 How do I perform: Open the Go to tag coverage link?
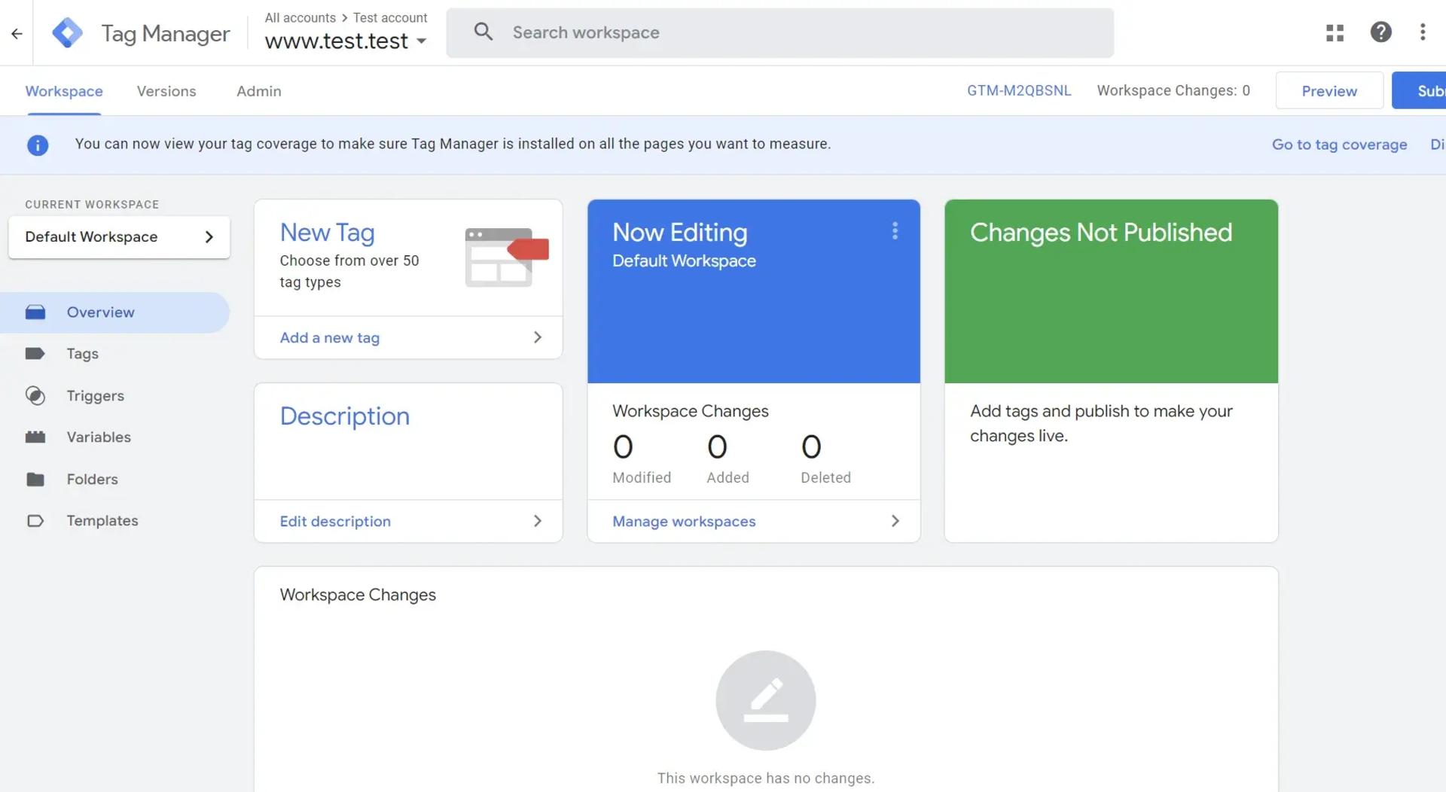(1340, 144)
